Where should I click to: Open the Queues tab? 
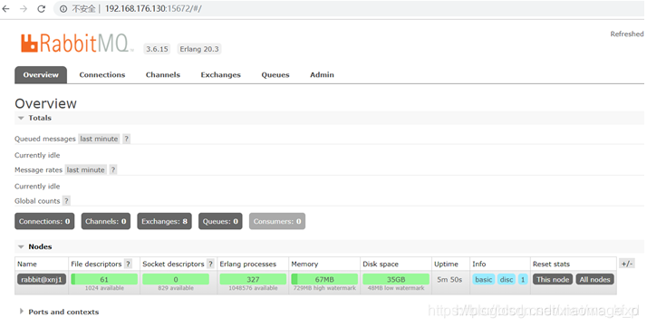click(275, 74)
